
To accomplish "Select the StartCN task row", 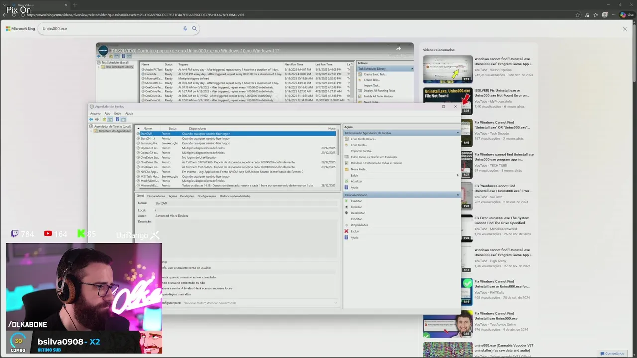I will 236,138.
